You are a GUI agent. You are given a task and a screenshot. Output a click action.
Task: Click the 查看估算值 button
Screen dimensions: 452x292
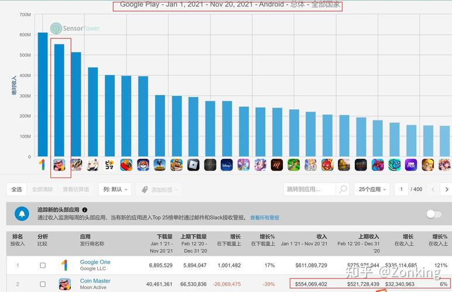tap(76, 189)
